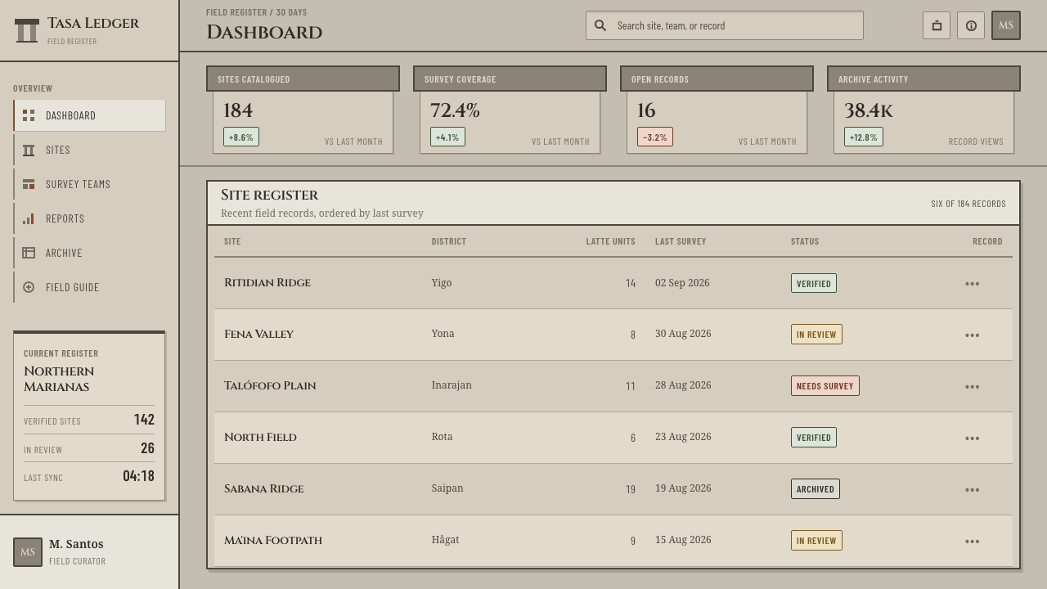Open record menu for North Field
The height and width of the screenshot is (589, 1047).
point(972,438)
